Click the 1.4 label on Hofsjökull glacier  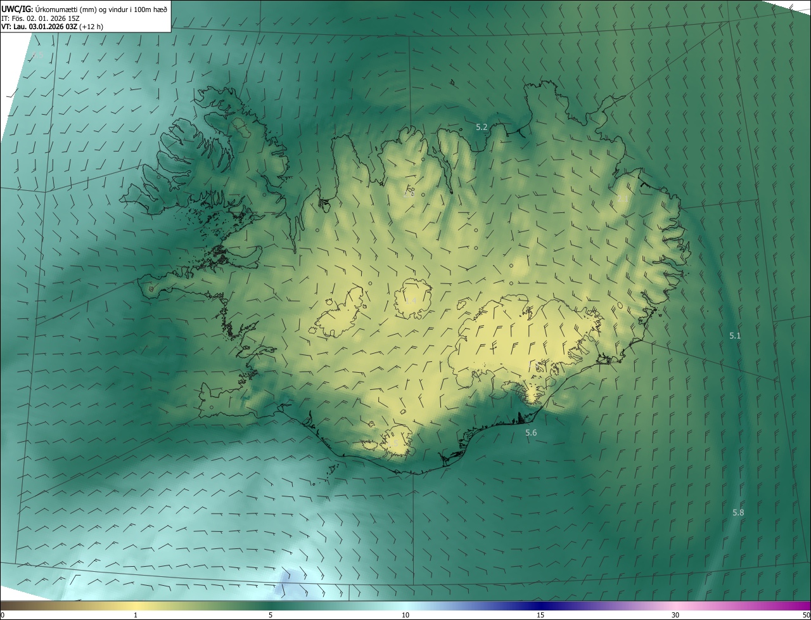(410, 300)
